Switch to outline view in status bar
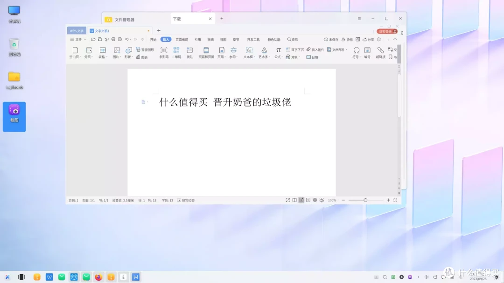The width and height of the screenshot is (504, 283). pyautogui.click(x=308, y=200)
